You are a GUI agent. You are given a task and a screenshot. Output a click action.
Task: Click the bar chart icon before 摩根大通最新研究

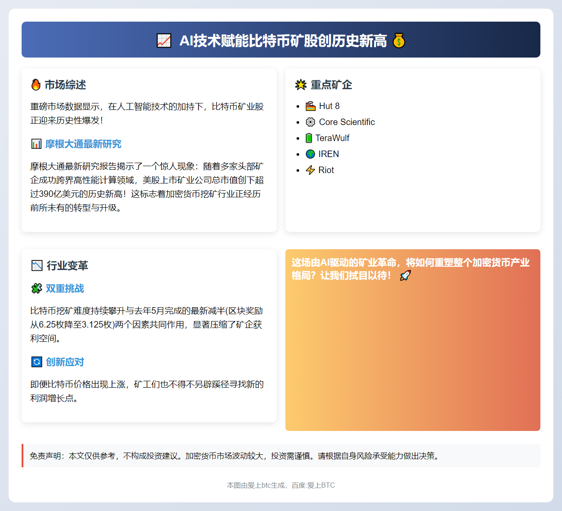coord(37,144)
